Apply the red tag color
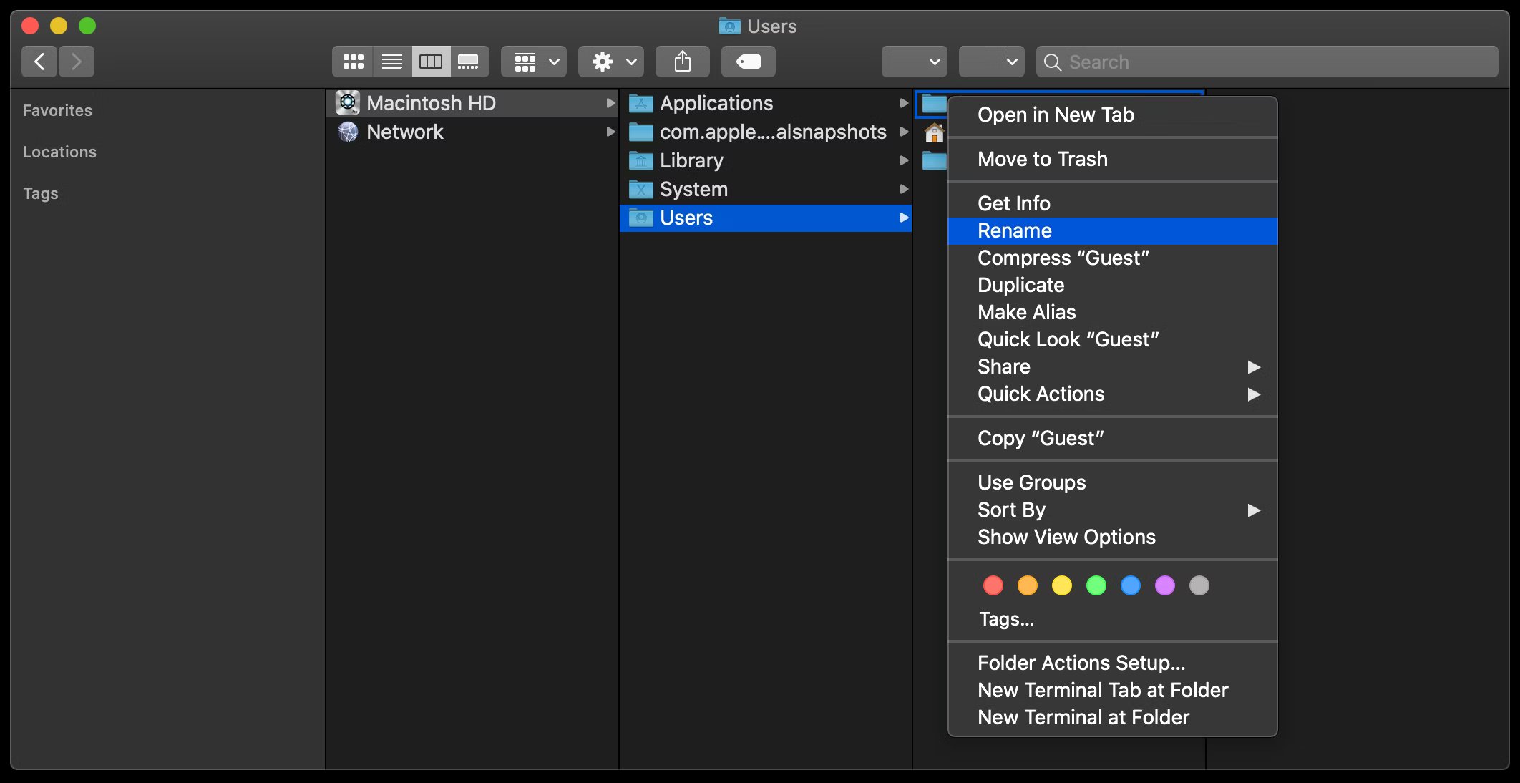Viewport: 1520px width, 783px height. [993, 585]
